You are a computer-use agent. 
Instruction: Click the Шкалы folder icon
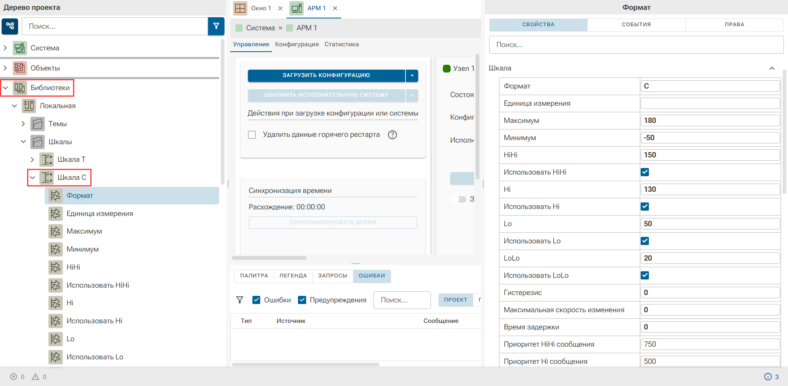click(38, 142)
